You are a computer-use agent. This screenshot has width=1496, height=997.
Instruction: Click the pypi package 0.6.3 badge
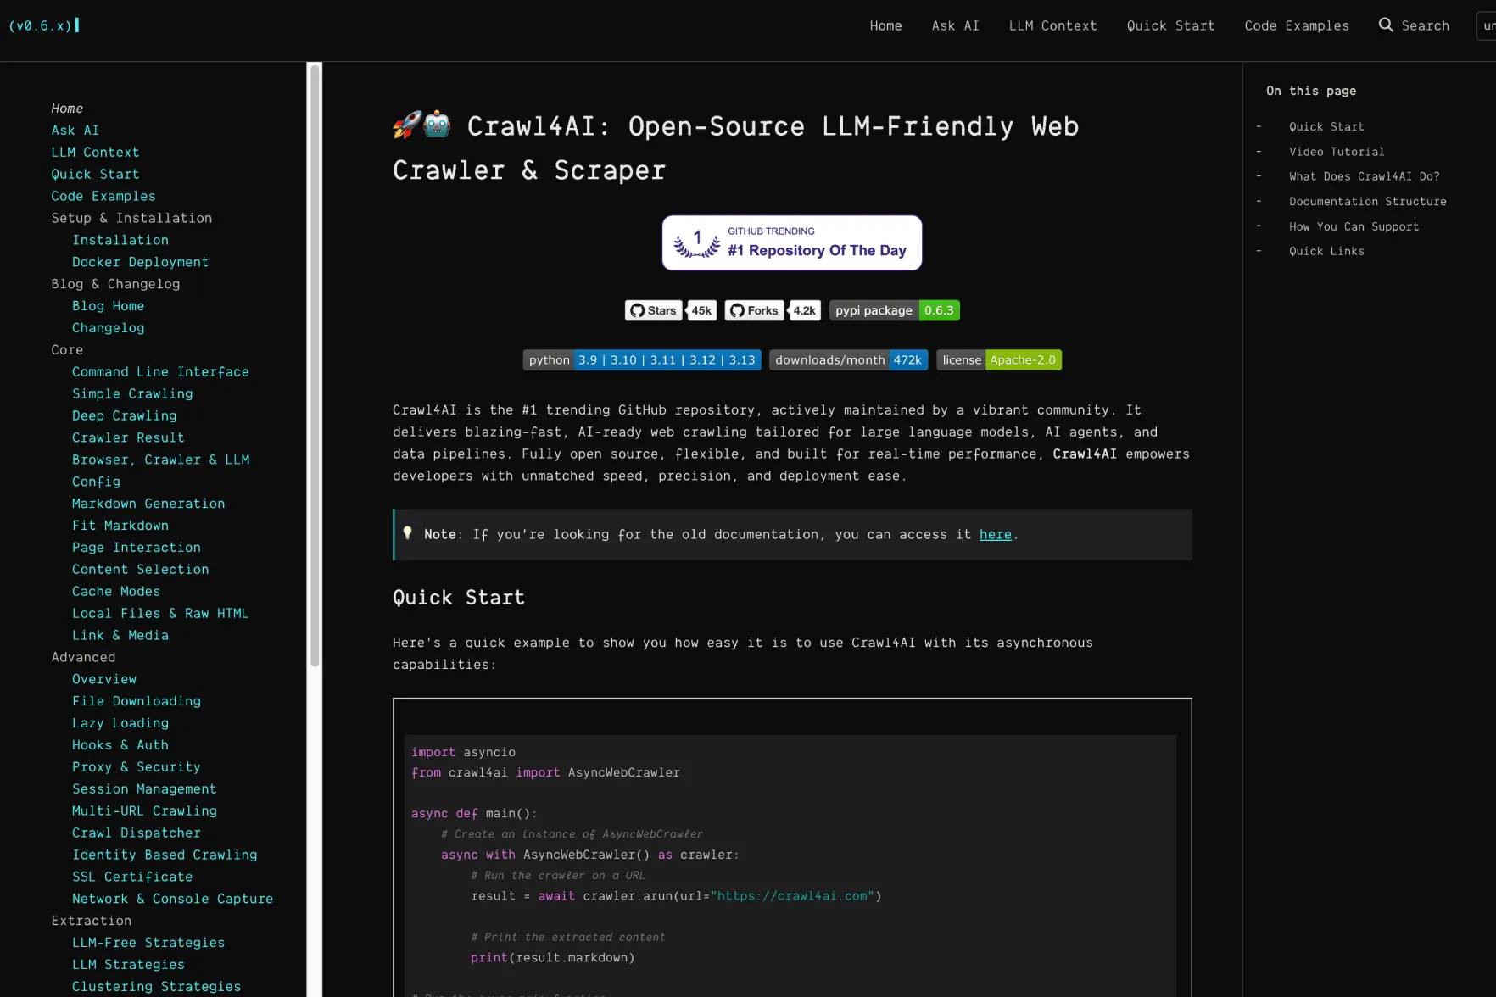(x=894, y=310)
